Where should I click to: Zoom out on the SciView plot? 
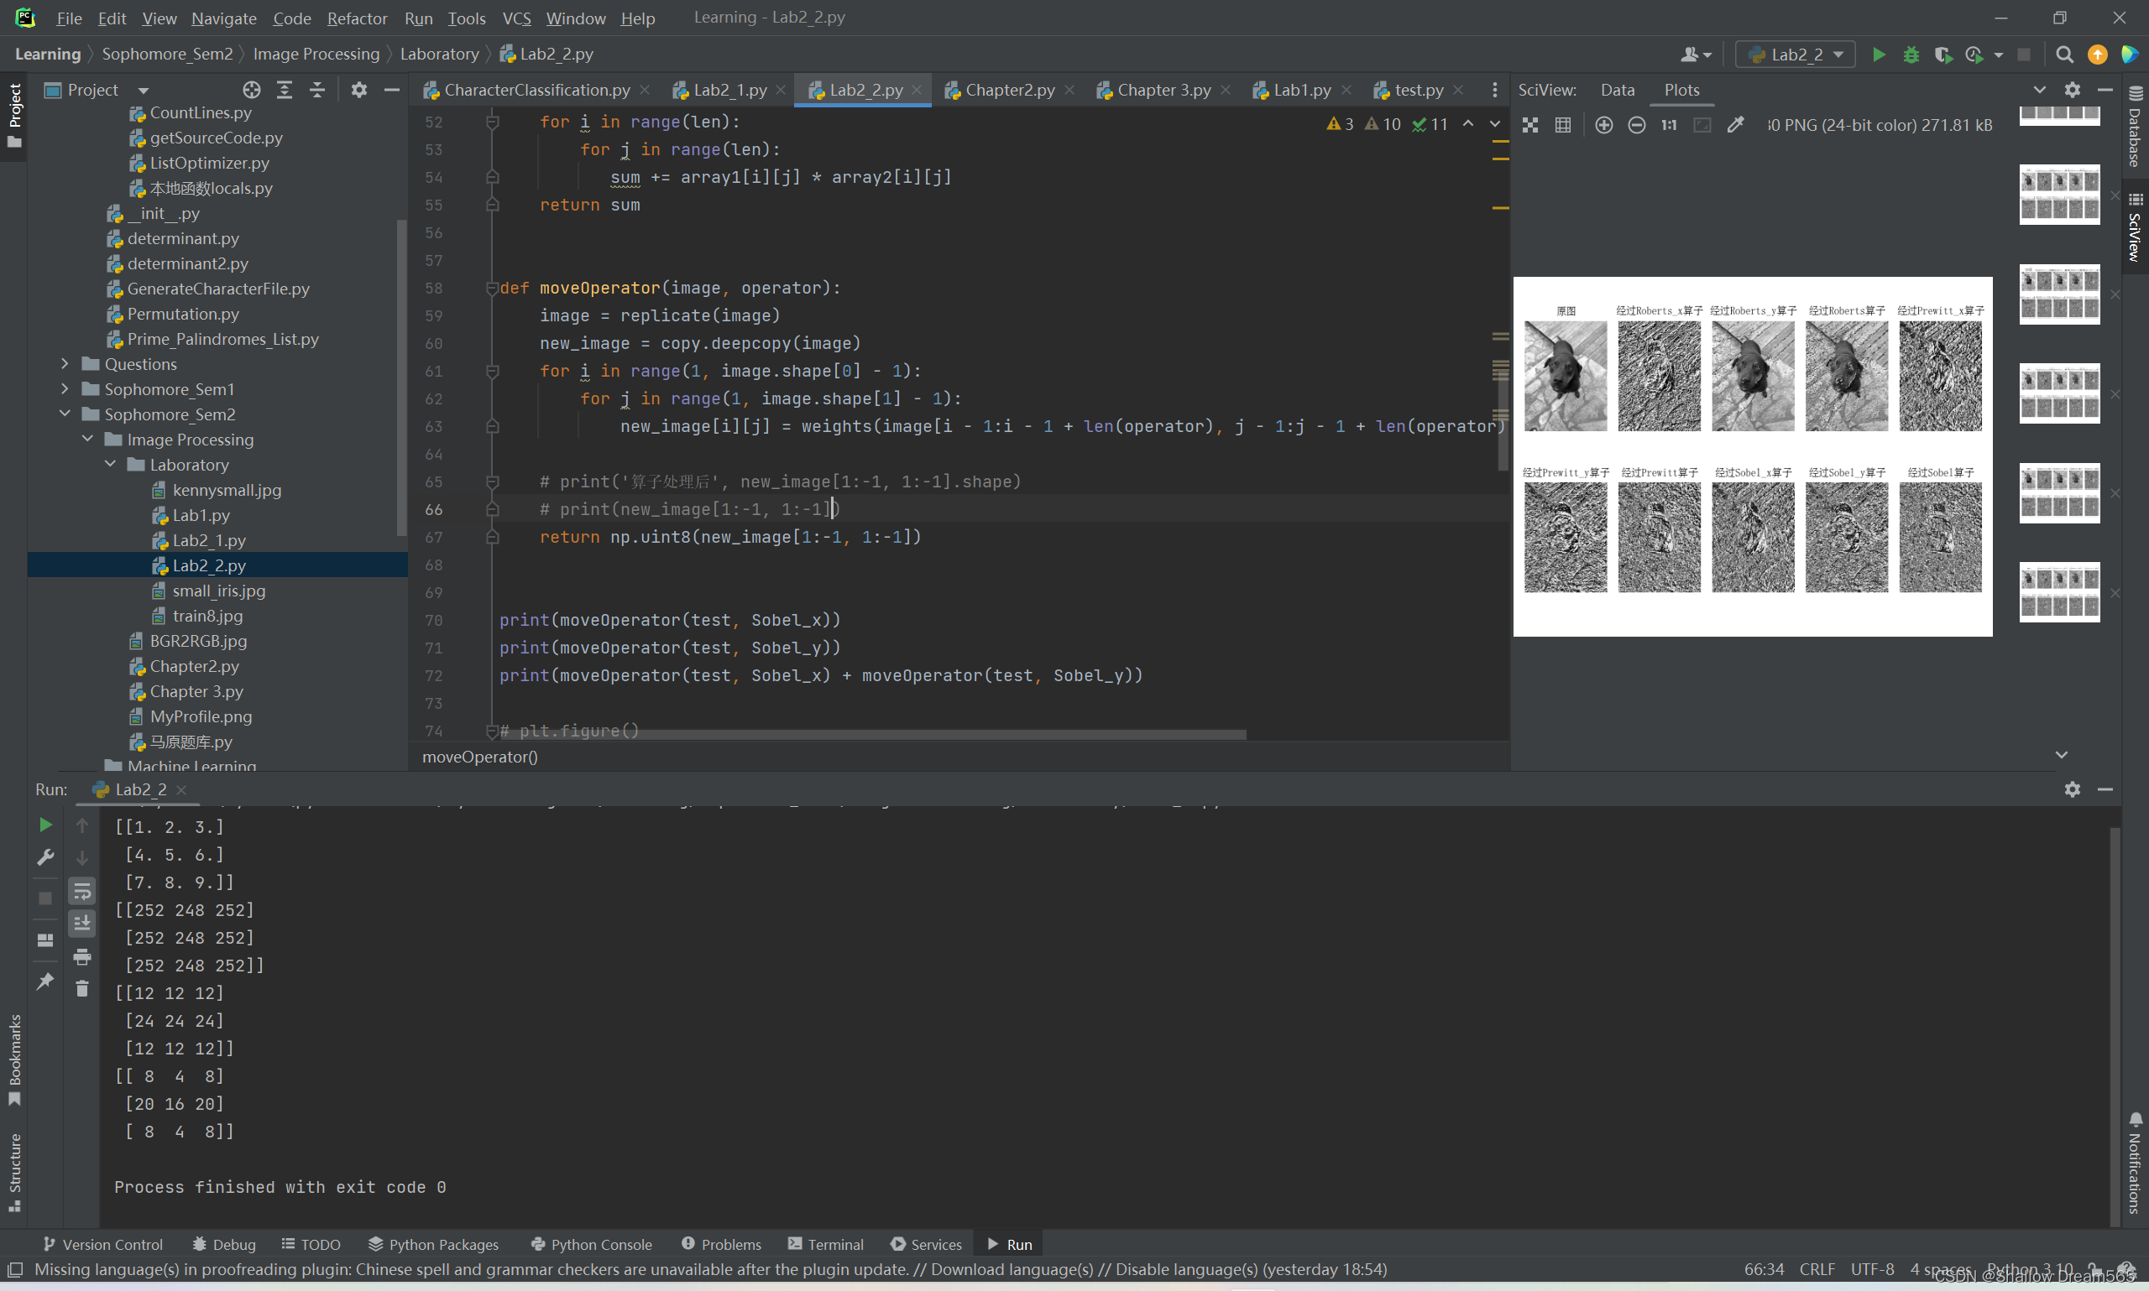click(1636, 125)
